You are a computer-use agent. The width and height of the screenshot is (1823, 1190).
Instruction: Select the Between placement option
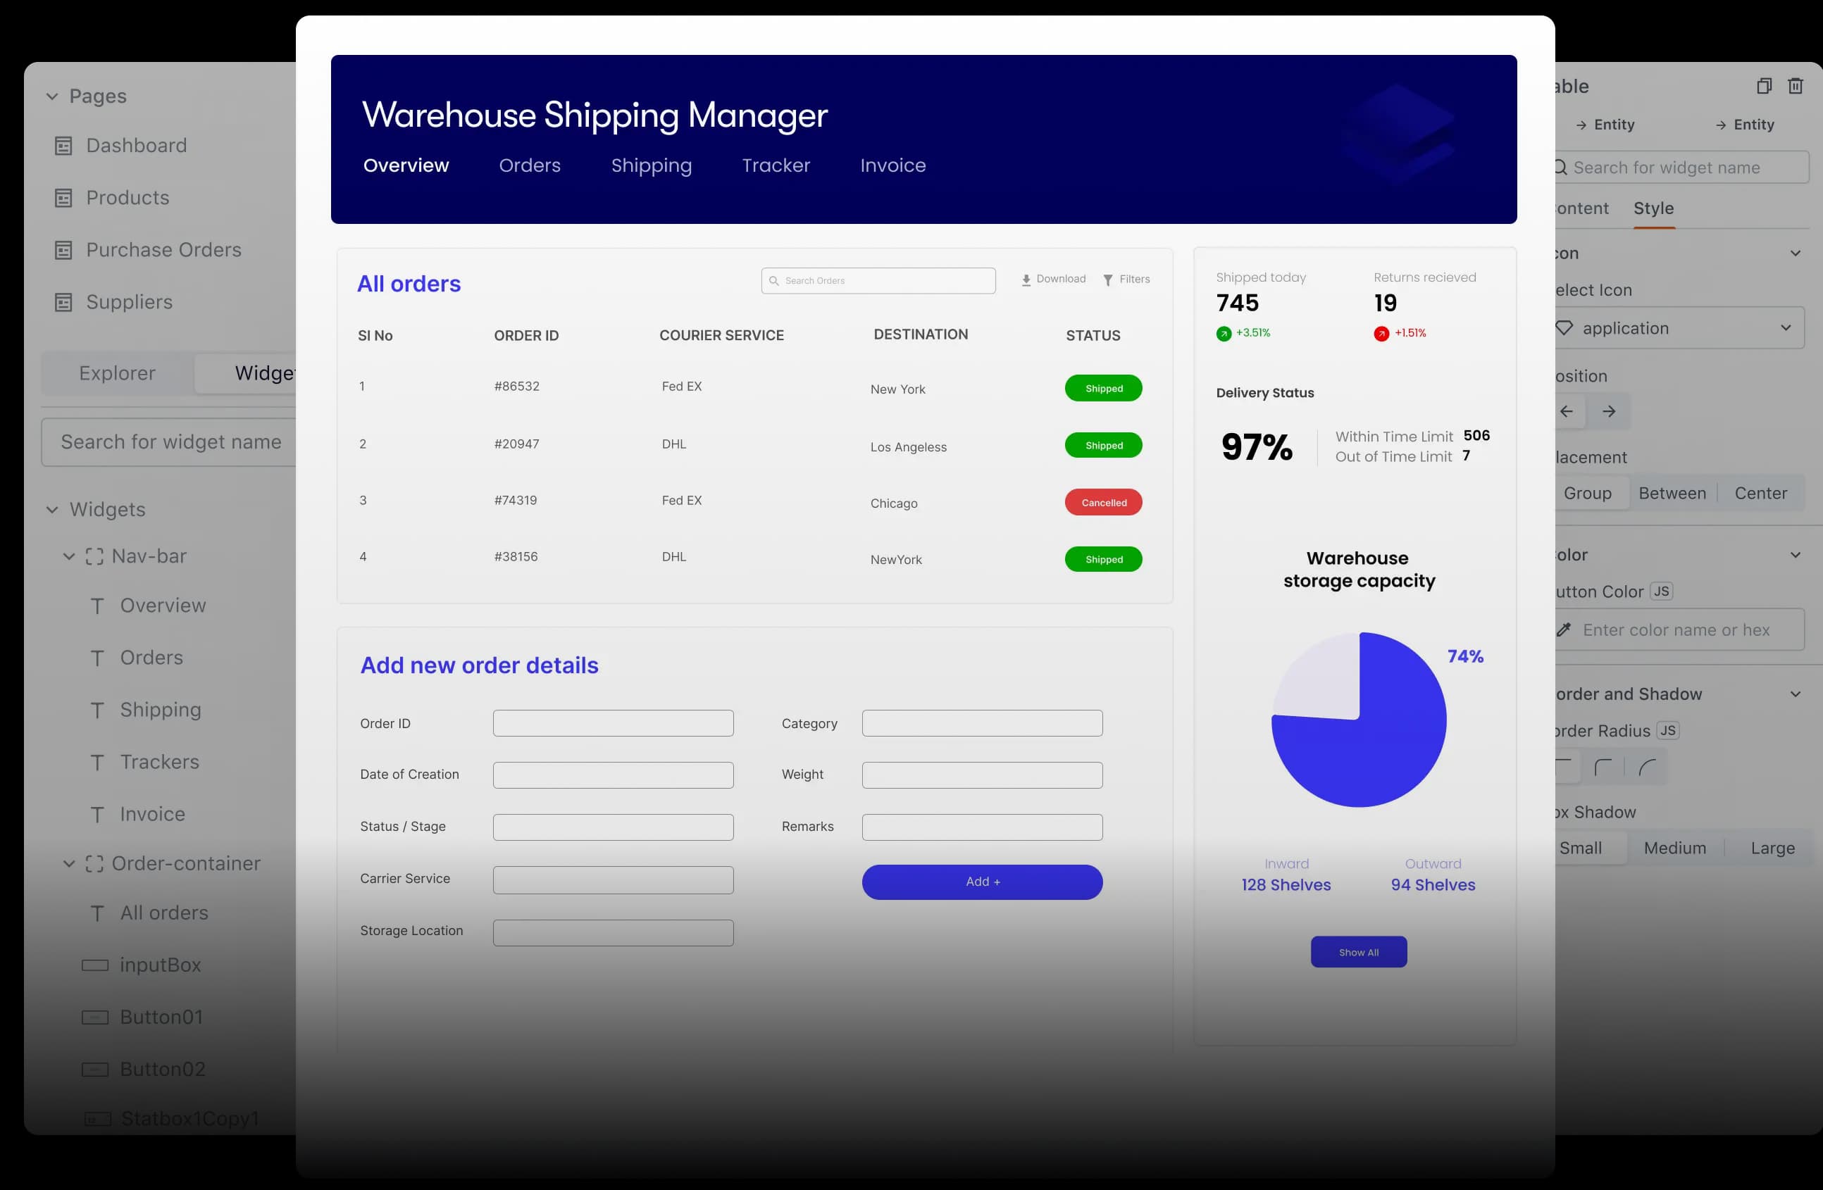[x=1673, y=493]
